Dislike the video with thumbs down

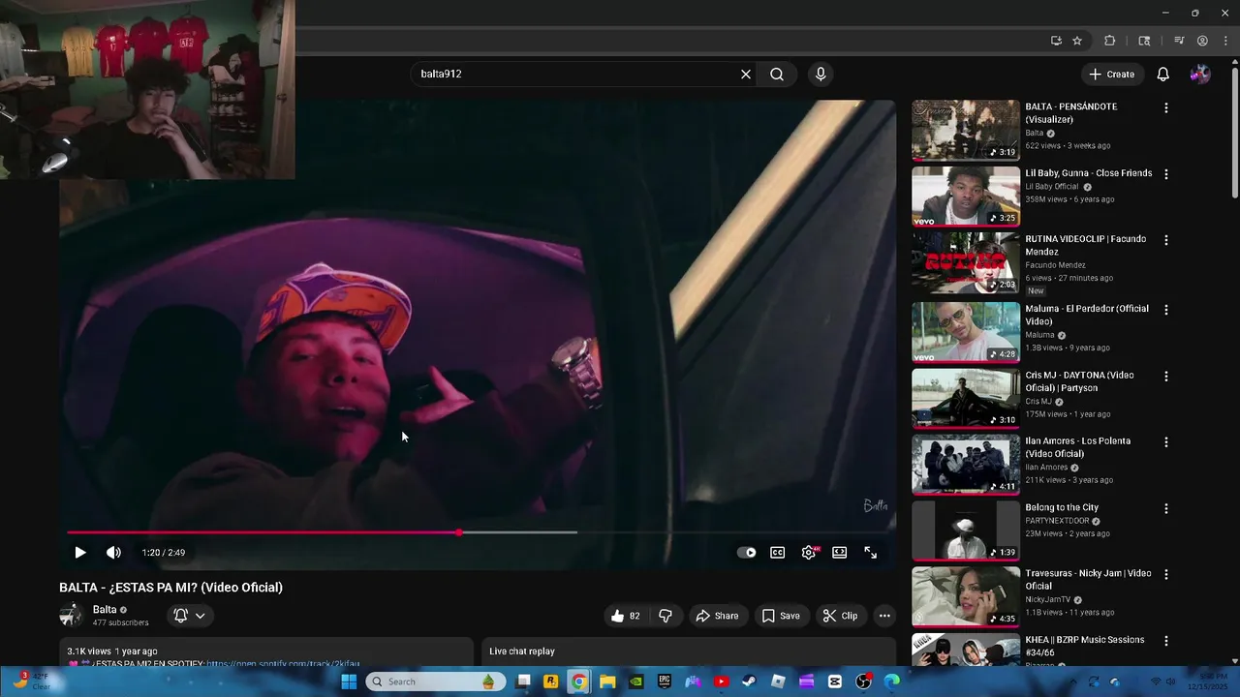pyautogui.click(x=666, y=616)
